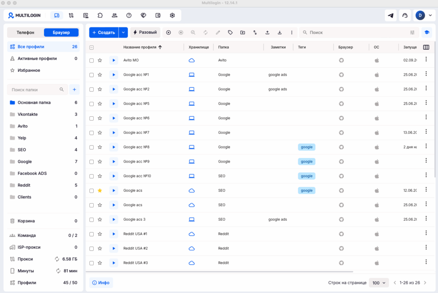
Task: Open the rows per page dropdown
Action: tap(379, 283)
